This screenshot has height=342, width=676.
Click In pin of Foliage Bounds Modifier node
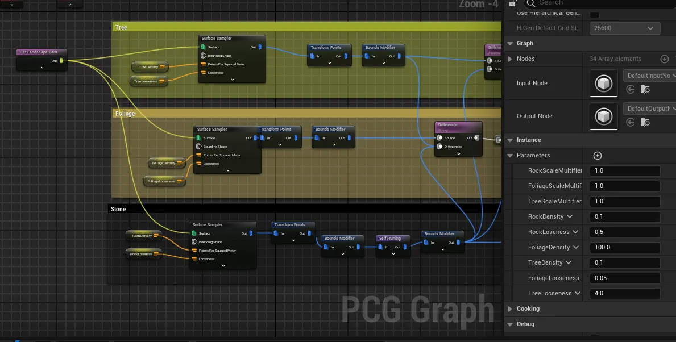(317, 138)
